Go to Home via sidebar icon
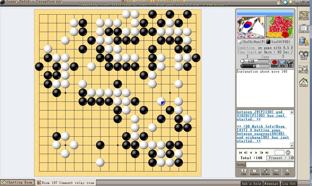 click(x=304, y=83)
